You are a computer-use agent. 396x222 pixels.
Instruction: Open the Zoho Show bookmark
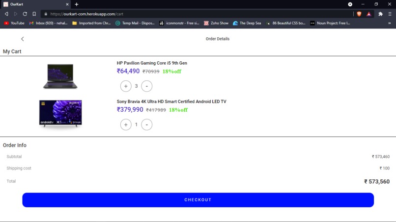pyautogui.click(x=216, y=23)
